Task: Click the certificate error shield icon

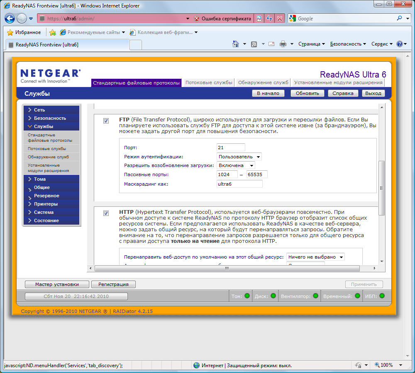Action: click(196, 19)
